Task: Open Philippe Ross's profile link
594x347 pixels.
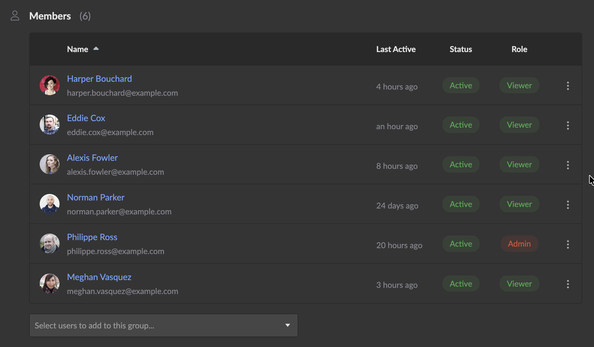Action: tap(92, 237)
